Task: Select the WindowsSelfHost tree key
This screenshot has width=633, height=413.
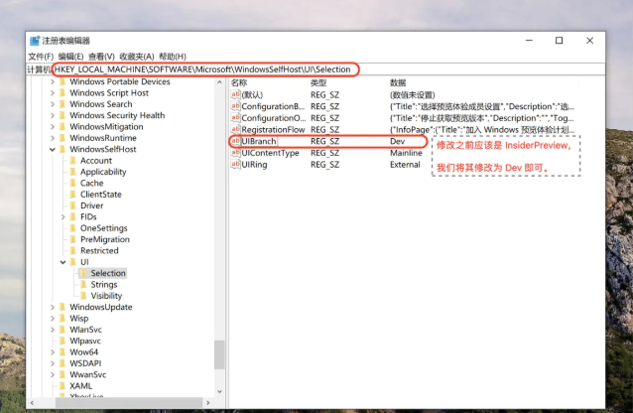Action: (103, 150)
